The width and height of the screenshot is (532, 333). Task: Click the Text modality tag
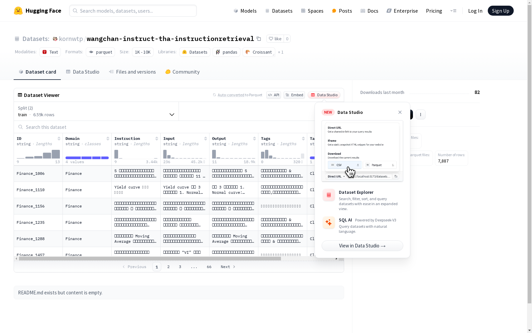50,52
